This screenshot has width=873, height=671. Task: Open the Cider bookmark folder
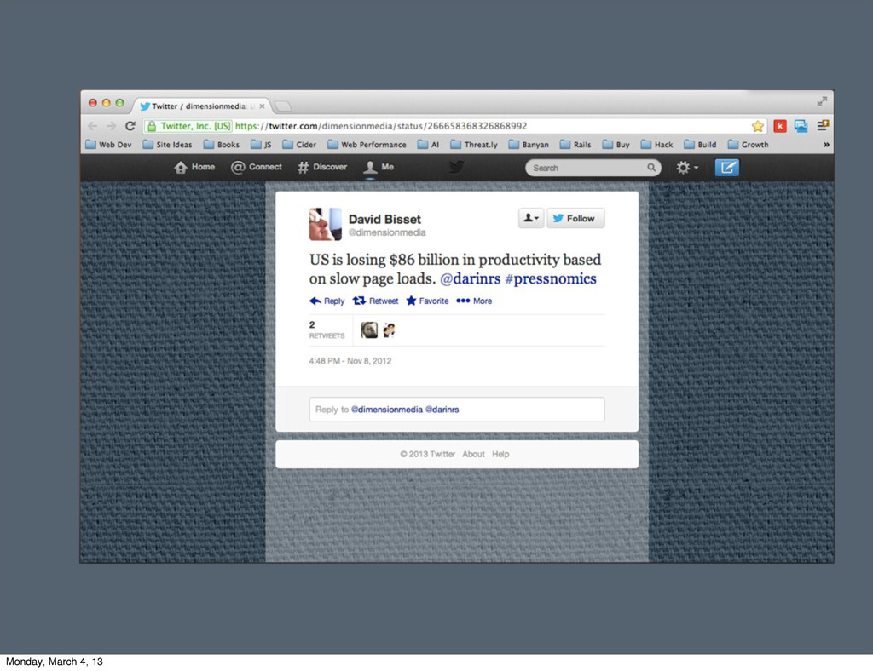coord(299,145)
